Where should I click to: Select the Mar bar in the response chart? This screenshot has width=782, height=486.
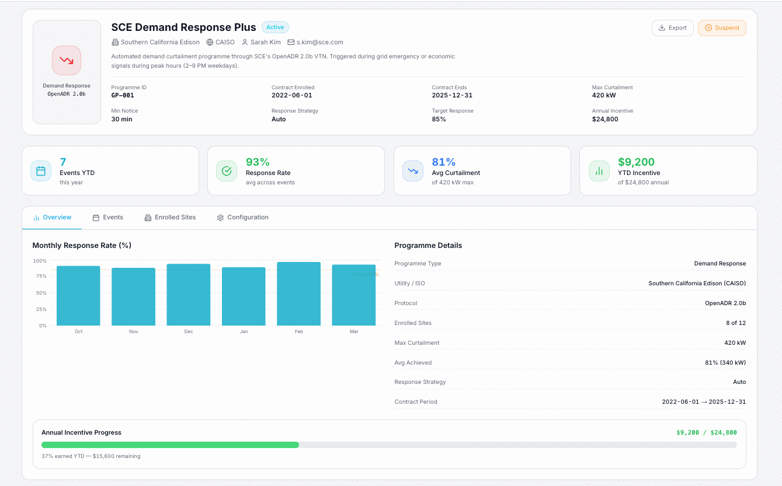click(354, 295)
